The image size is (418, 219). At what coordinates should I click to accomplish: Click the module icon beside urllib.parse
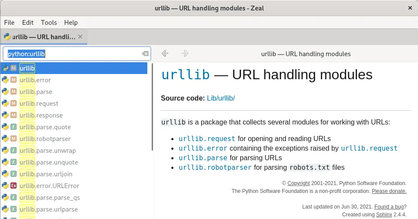(14, 92)
